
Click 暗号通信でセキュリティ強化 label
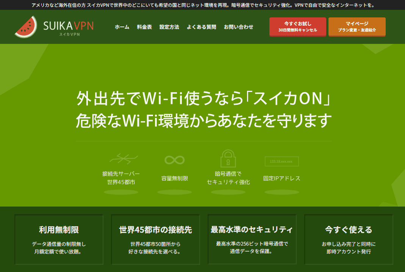[x=228, y=178]
